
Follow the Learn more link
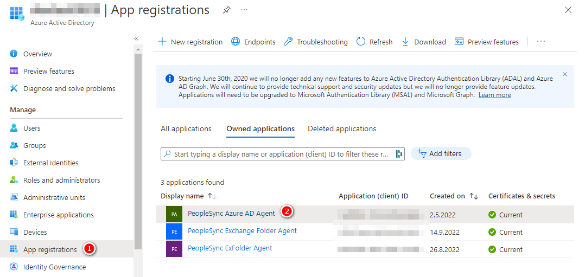495,95
